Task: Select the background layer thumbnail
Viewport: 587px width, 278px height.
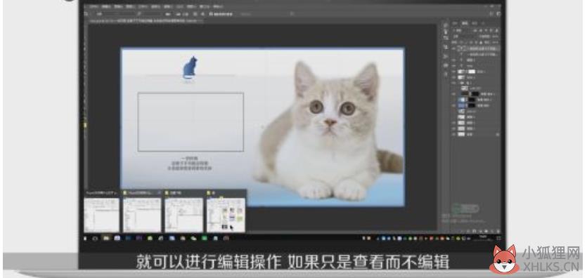Action: pos(462,134)
